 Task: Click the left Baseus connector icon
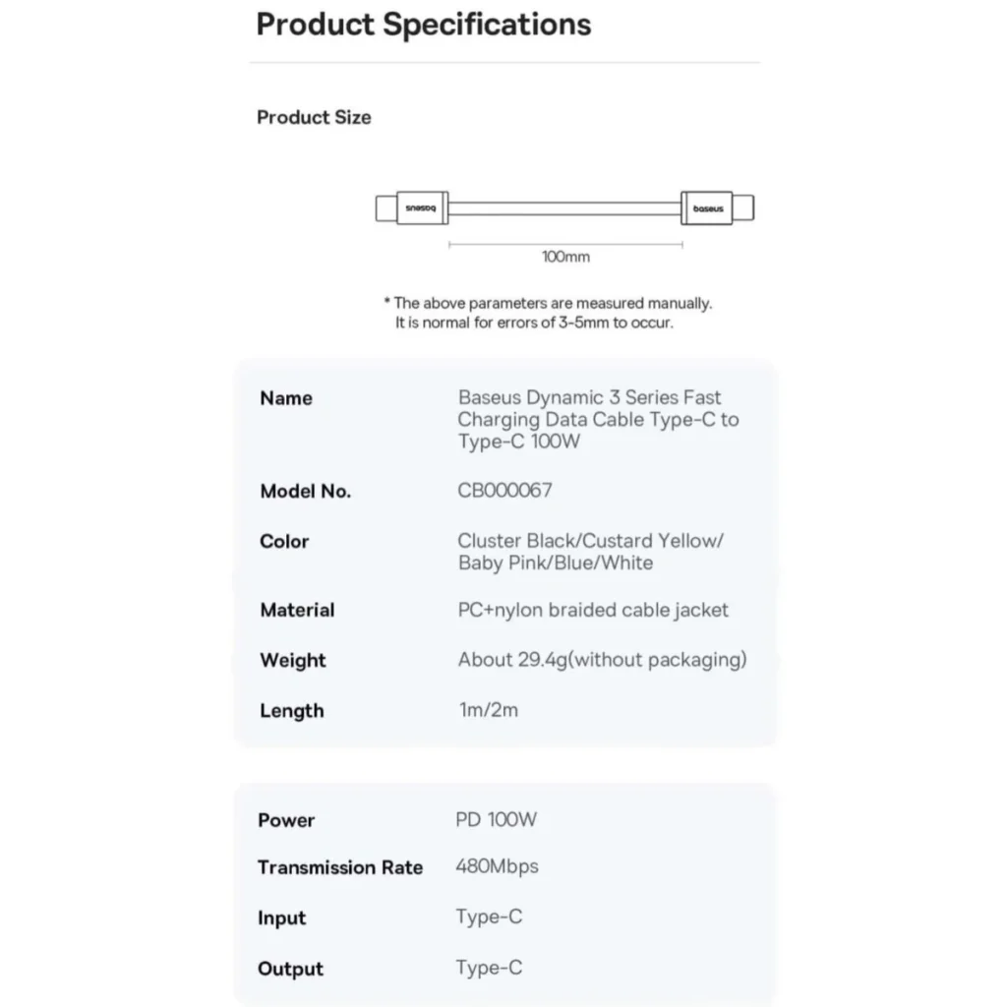[x=422, y=207]
